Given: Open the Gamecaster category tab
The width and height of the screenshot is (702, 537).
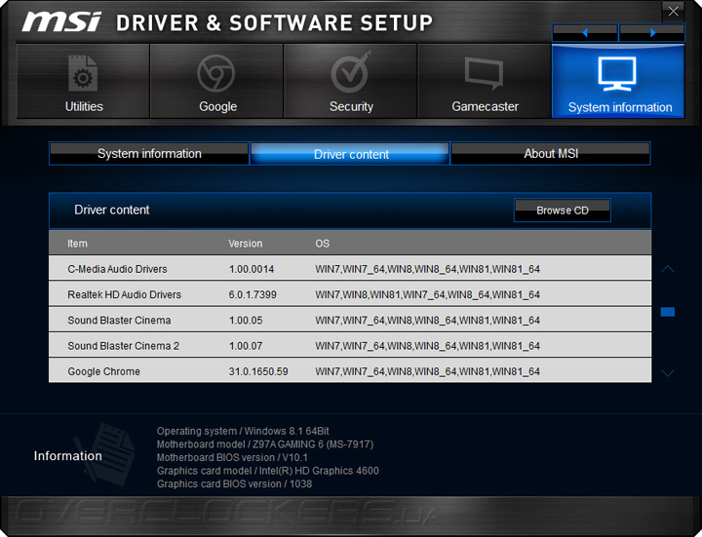Looking at the screenshot, I should [x=485, y=81].
